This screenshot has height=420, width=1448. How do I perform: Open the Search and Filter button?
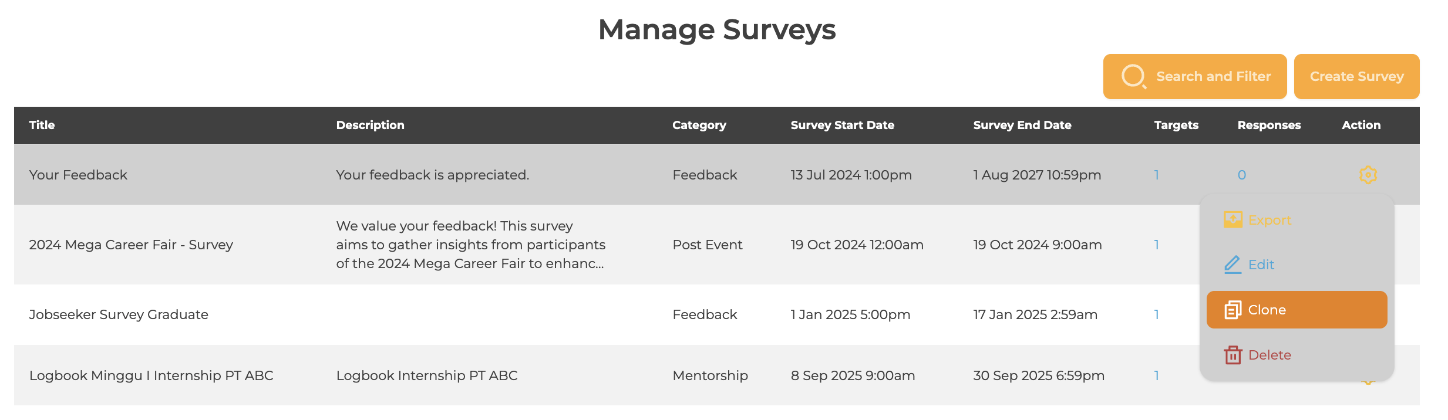tap(1194, 76)
